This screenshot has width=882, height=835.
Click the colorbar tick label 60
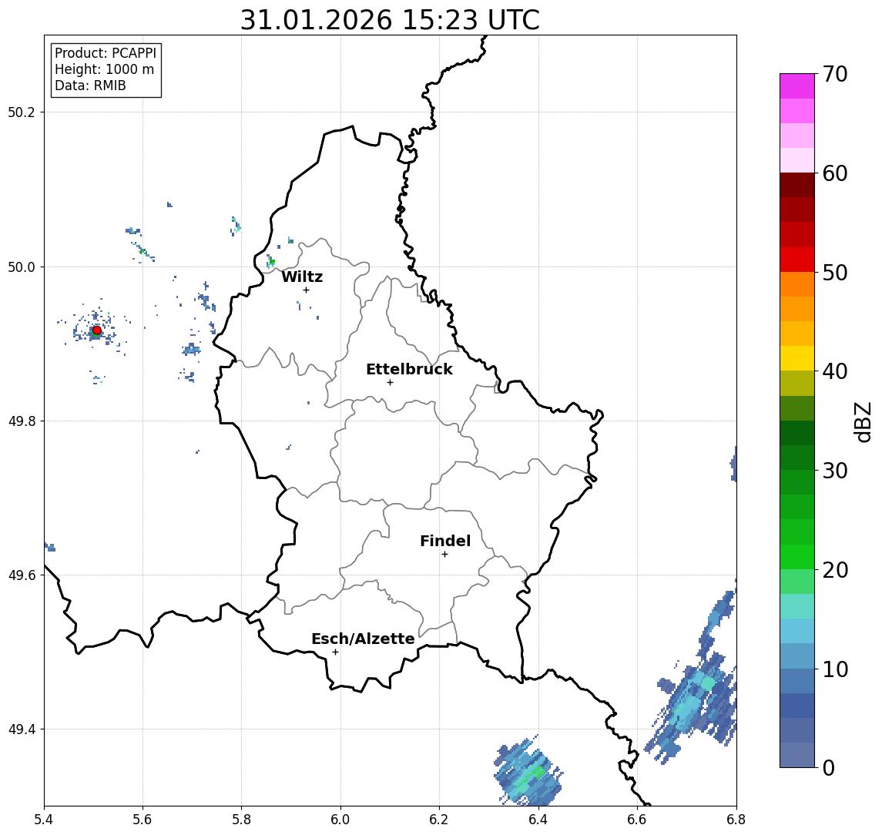[x=835, y=174]
